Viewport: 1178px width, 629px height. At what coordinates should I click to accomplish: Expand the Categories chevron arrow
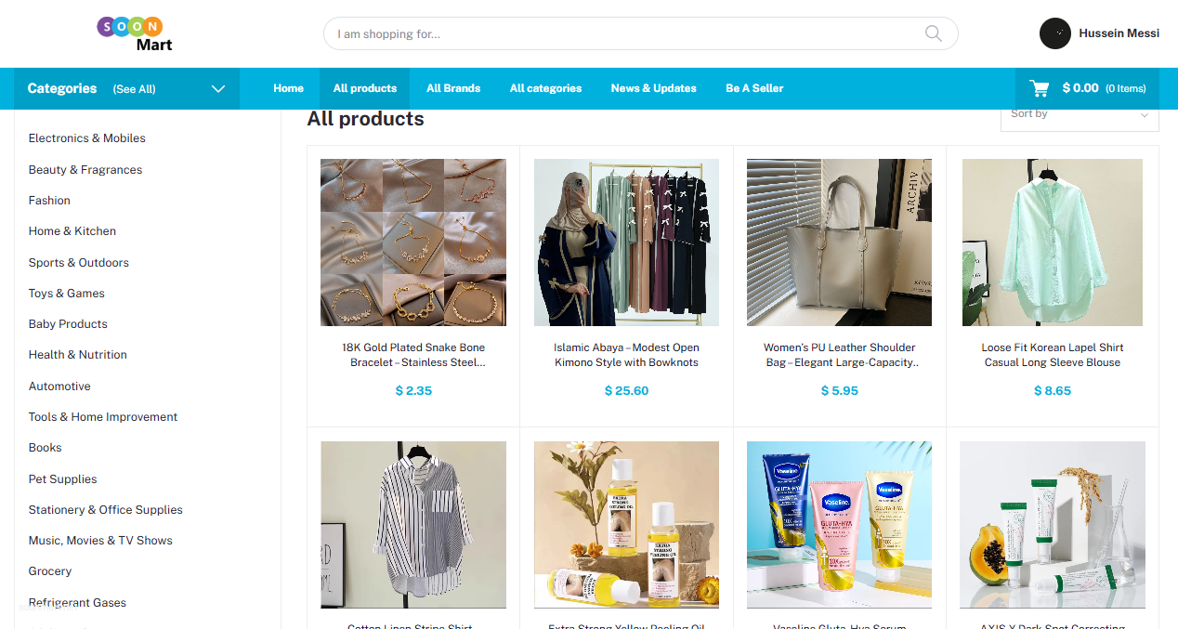218,89
